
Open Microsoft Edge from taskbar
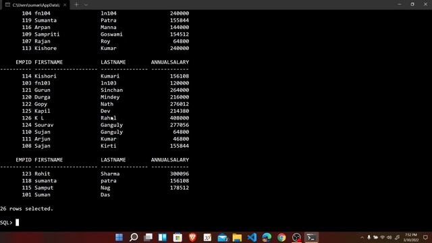[267, 237]
